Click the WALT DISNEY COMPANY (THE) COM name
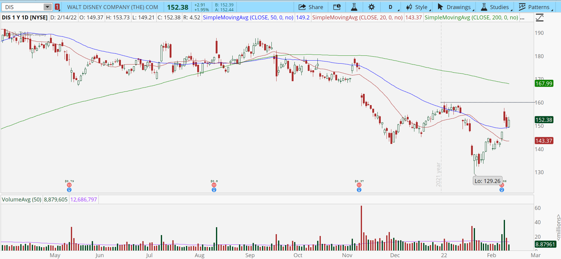The image size is (561, 259). [113, 7]
